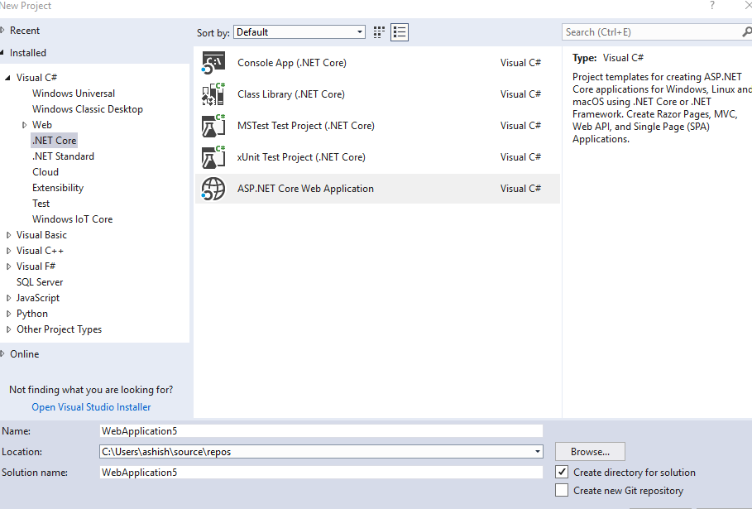The width and height of the screenshot is (752, 509).
Task: Click the MSTest Test Project icon
Action: pyautogui.click(x=213, y=126)
